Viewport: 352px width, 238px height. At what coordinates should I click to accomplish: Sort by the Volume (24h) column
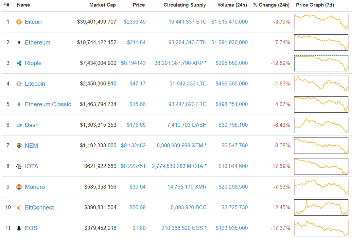tap(233, 5)
